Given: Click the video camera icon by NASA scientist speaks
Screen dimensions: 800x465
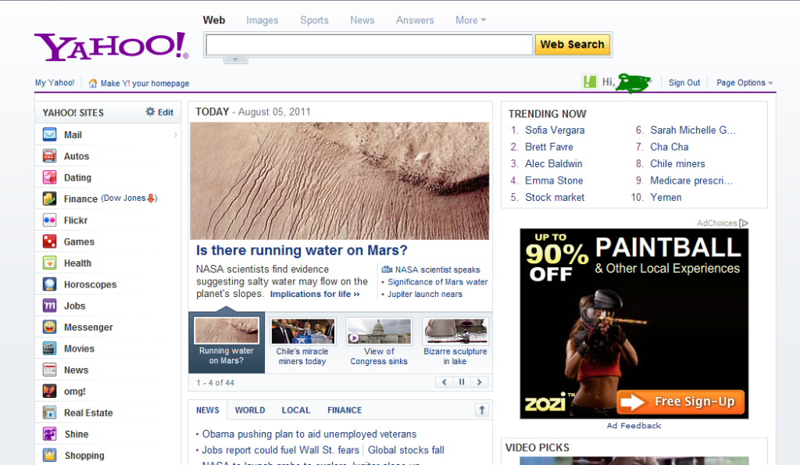Looking at the screenshot, I should [387, 270].
